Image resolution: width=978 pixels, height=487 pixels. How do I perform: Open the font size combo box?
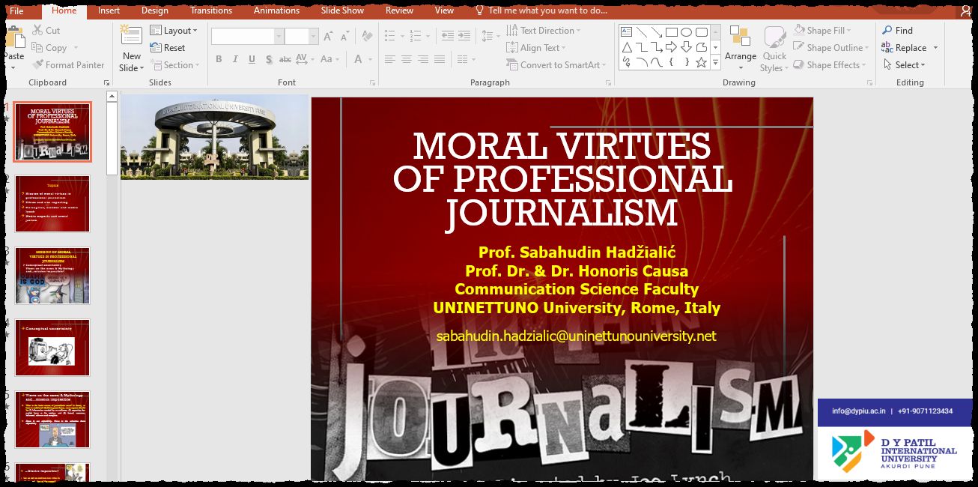(302, 36)
